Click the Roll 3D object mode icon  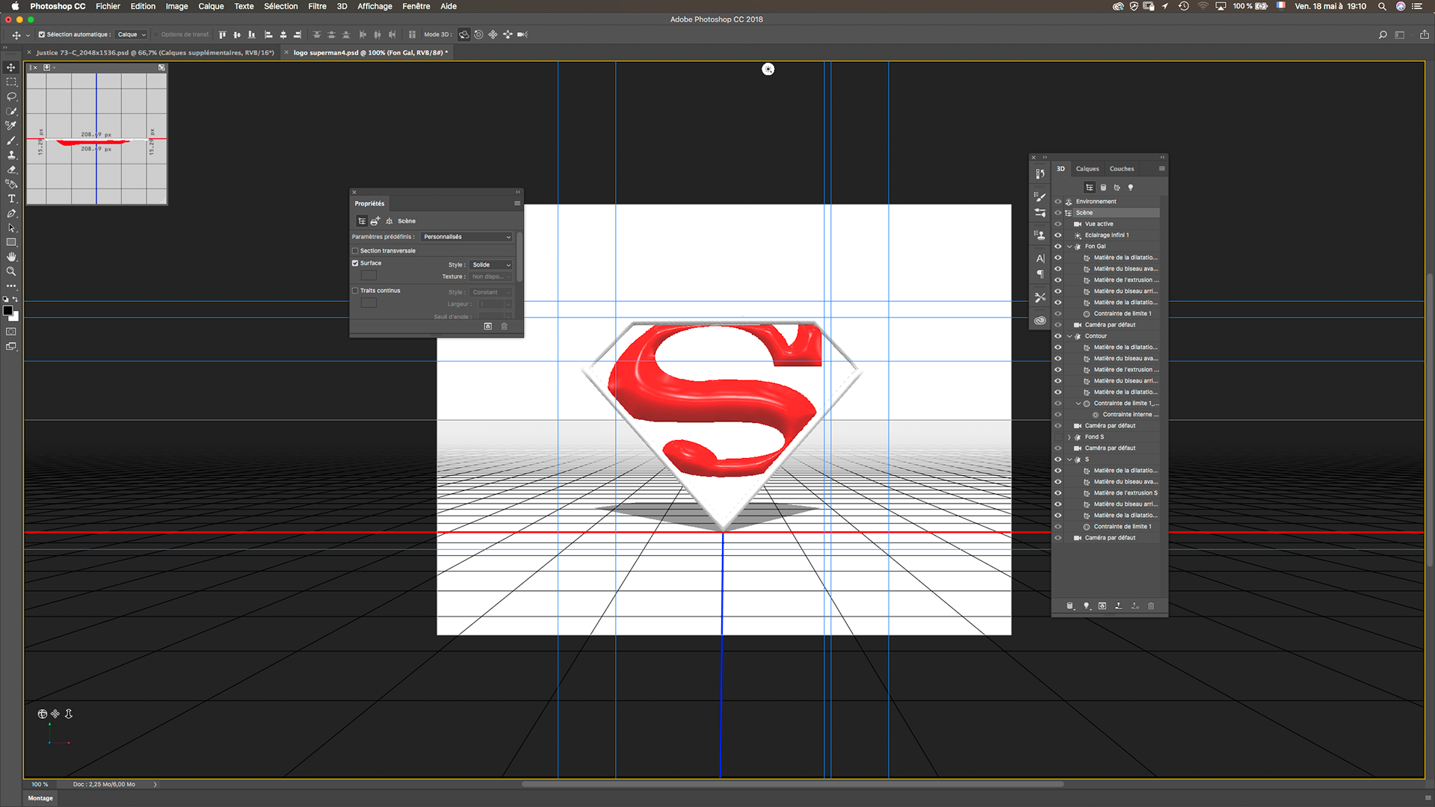coord(478,34)
